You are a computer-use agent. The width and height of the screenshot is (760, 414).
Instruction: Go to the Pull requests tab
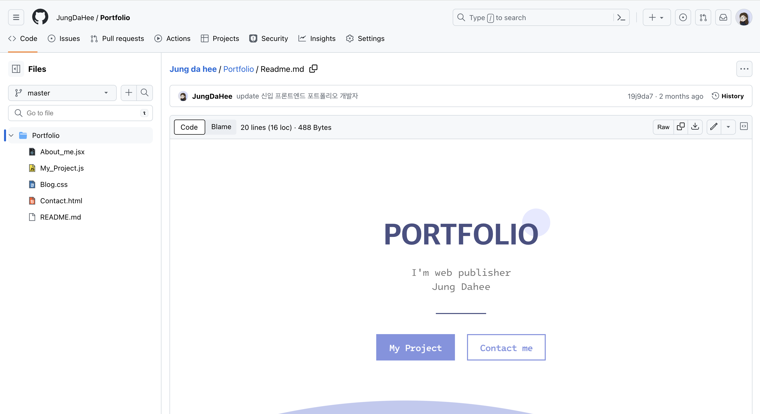pos(117,39)
